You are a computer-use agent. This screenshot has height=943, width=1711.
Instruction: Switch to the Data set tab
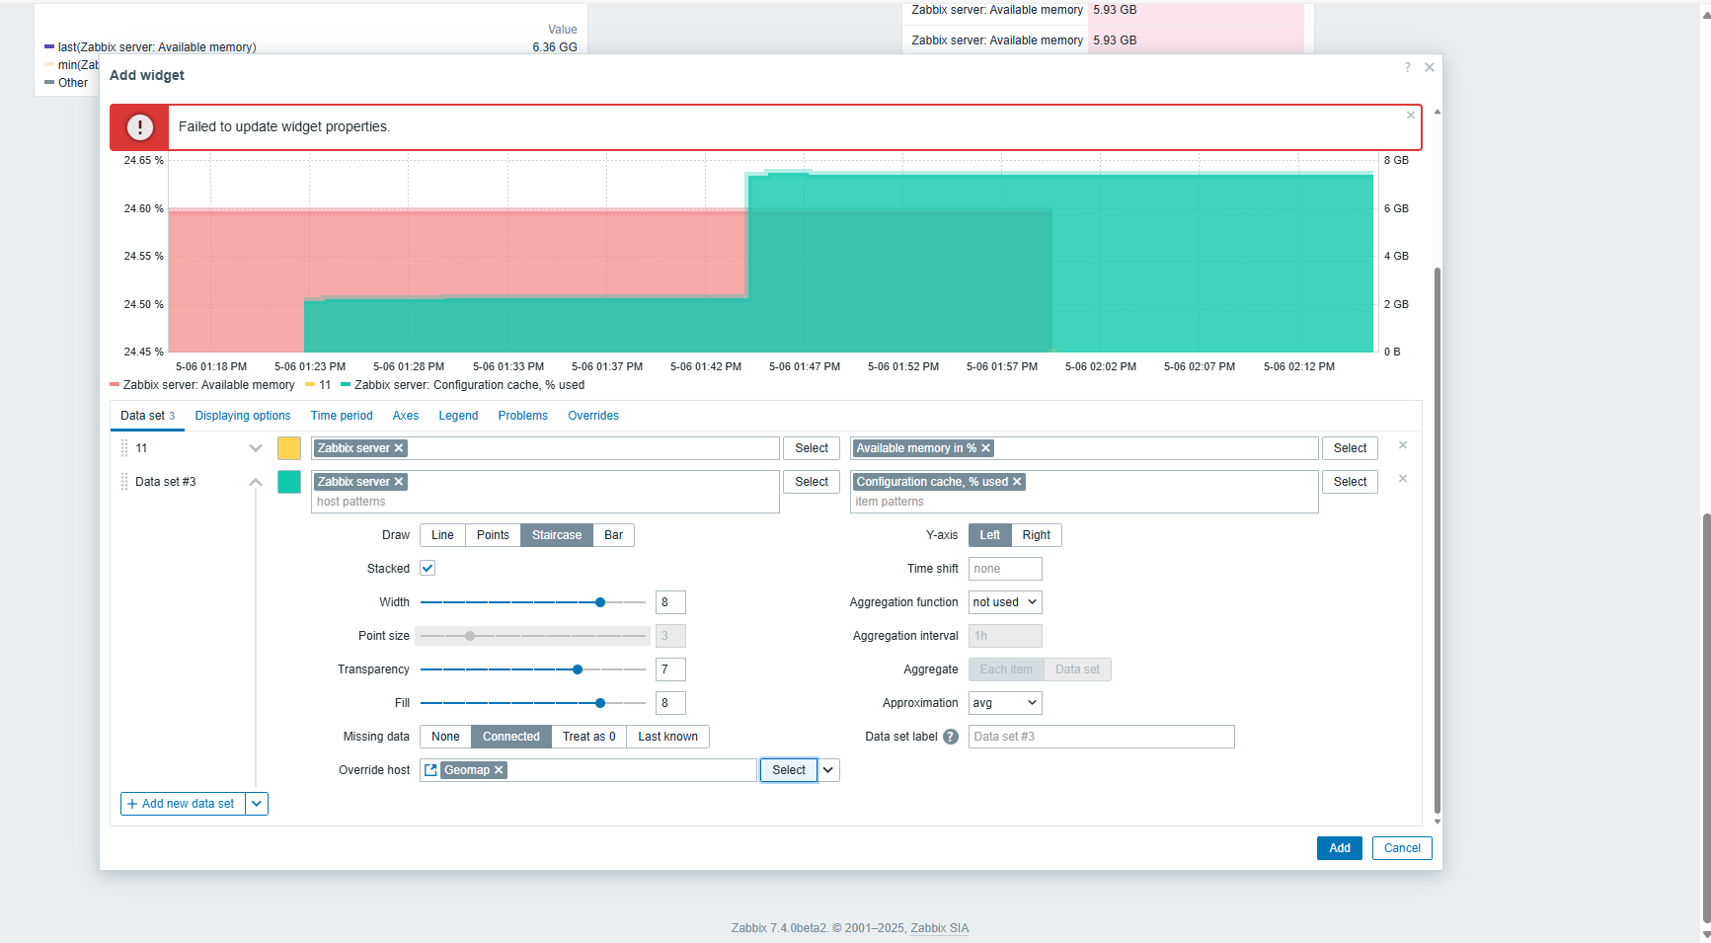point(147,416)
